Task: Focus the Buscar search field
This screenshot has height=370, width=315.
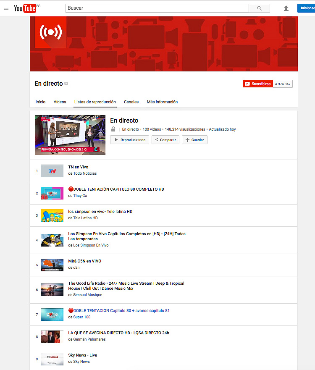Action: pos(157,8)
